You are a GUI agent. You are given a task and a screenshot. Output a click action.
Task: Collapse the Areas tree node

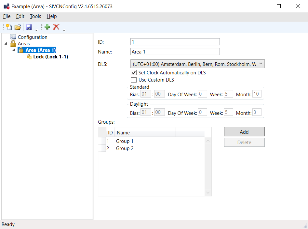coord(6,44)
